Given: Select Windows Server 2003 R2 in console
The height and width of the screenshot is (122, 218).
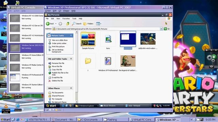Looking at the screenshot, I should (x=26, y=48).
